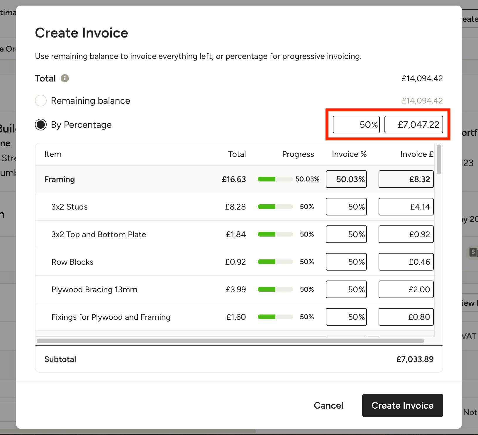
Task: Edit the 50% overall percentage field
Action: [x=356, y=125]
